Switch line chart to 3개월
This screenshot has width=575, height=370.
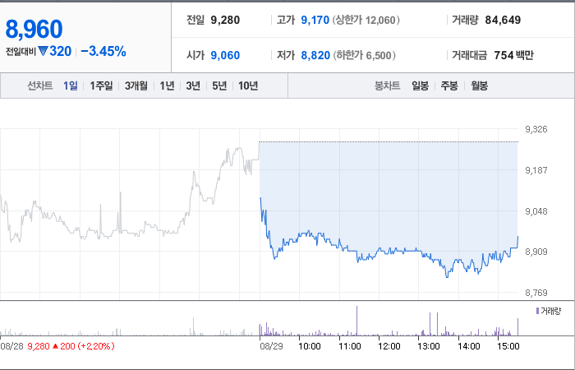(x=136, y=86)
